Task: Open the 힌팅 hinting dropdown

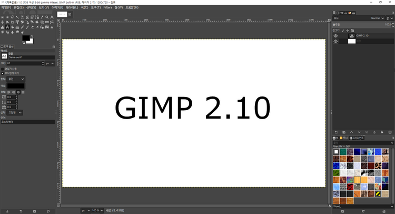Action: (x=16, y=79)
